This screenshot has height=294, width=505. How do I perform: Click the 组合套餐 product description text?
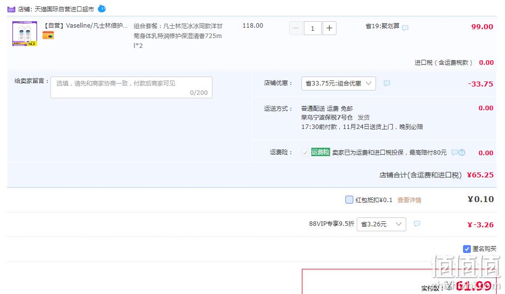click(x=178, y=36)
